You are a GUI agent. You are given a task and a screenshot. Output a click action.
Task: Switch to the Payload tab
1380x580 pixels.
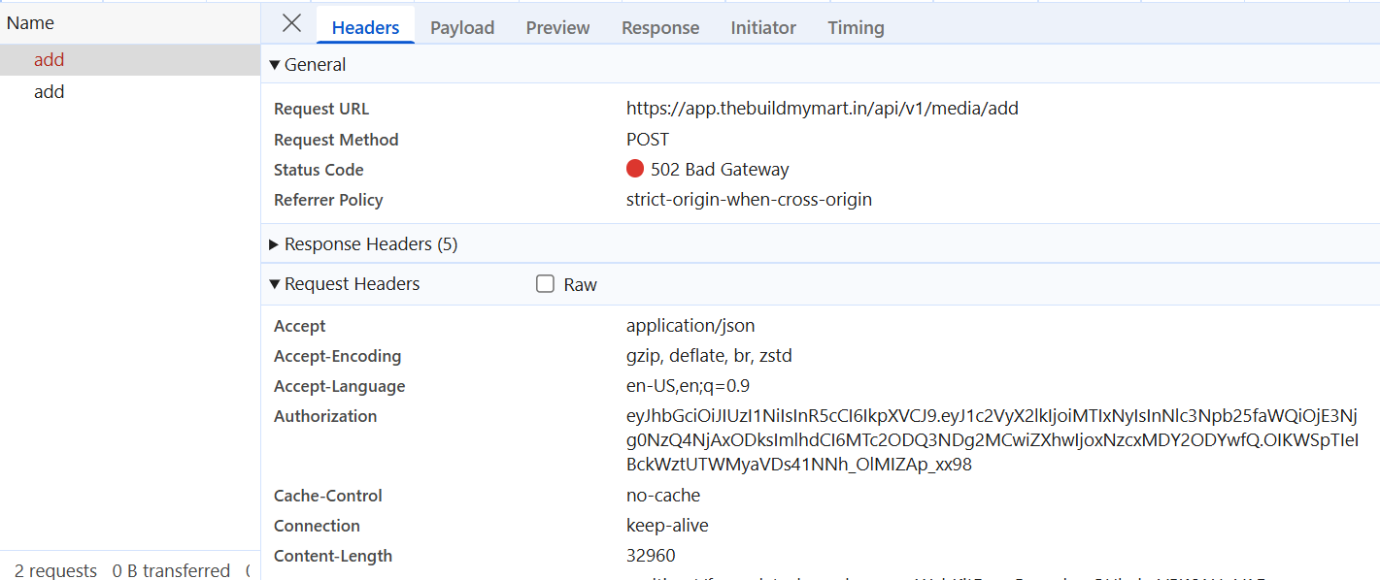462,28
